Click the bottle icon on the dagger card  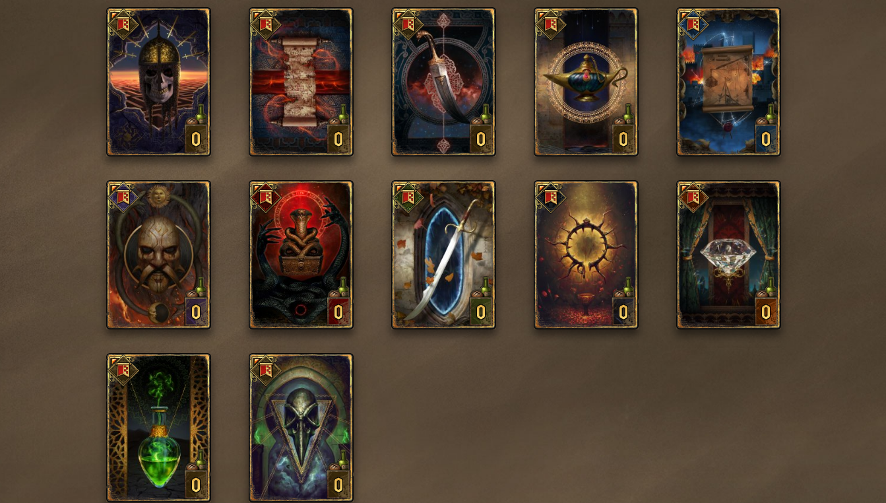tap(485, 114)
